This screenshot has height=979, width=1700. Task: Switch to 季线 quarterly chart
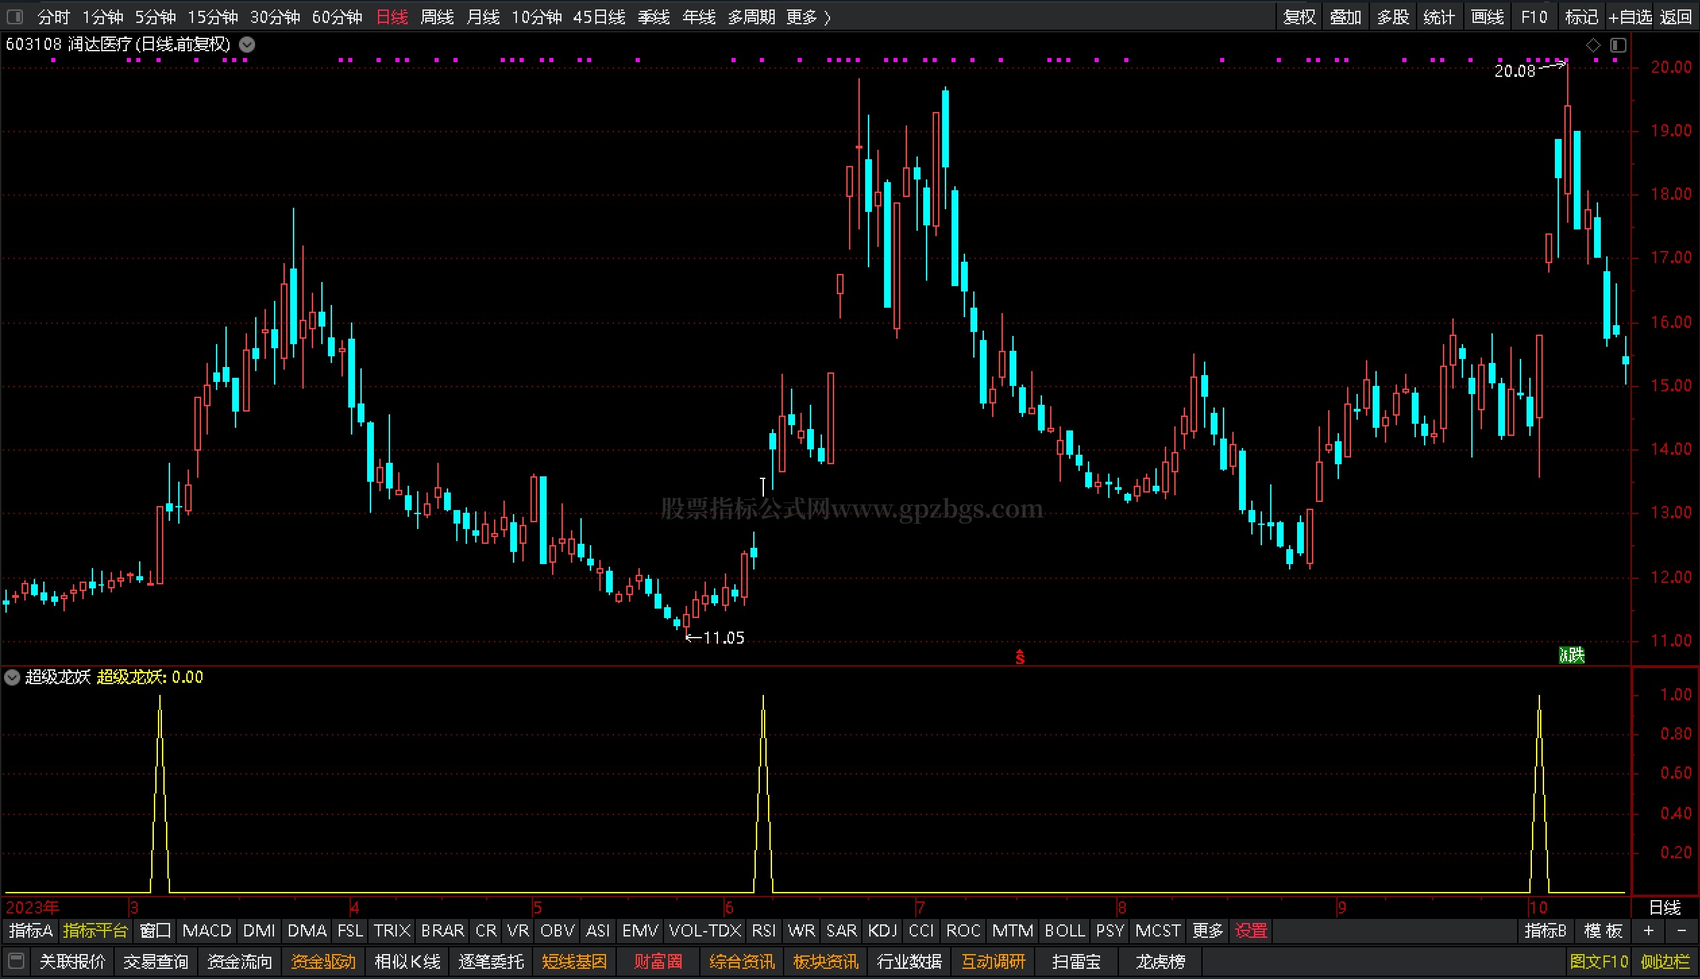coord(654,17)
